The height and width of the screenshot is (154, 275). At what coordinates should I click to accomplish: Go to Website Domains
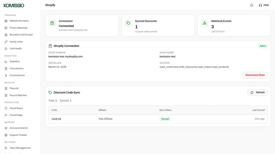(x=19, y=21)
